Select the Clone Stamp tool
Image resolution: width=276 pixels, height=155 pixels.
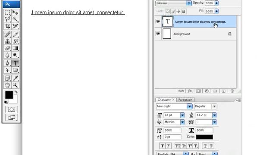[7, 41]
